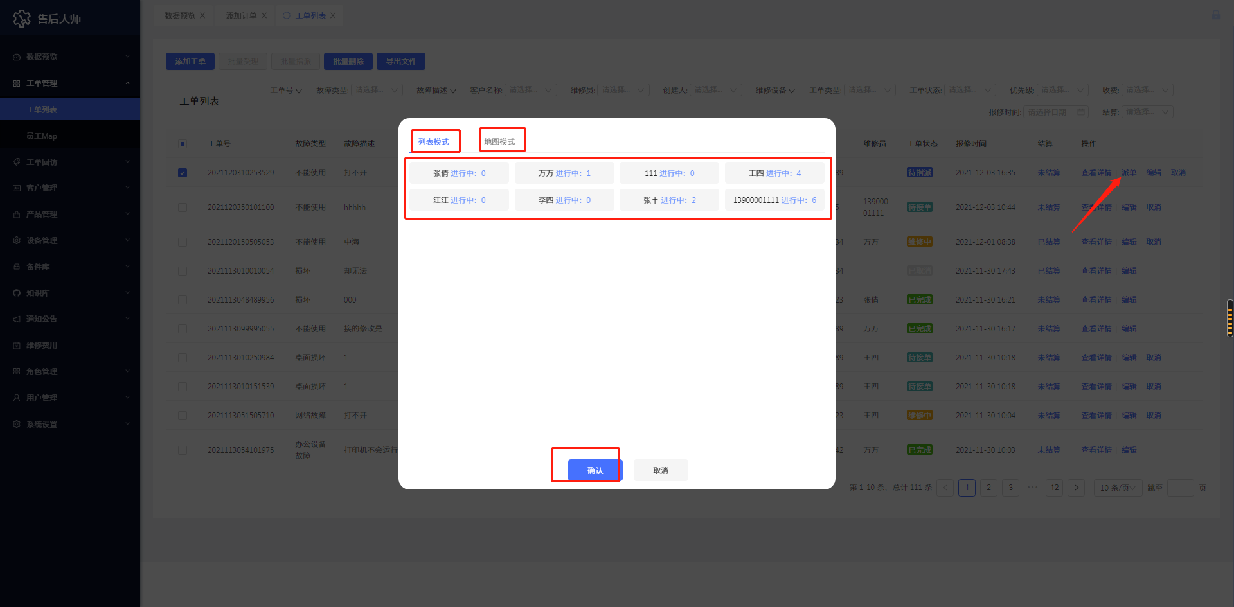
Task: Click the 知识库 sidebar icon
Action: [x=17, y=293]
